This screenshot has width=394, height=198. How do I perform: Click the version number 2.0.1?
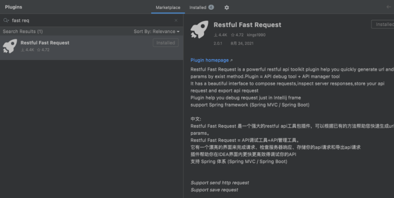[218, 43]
